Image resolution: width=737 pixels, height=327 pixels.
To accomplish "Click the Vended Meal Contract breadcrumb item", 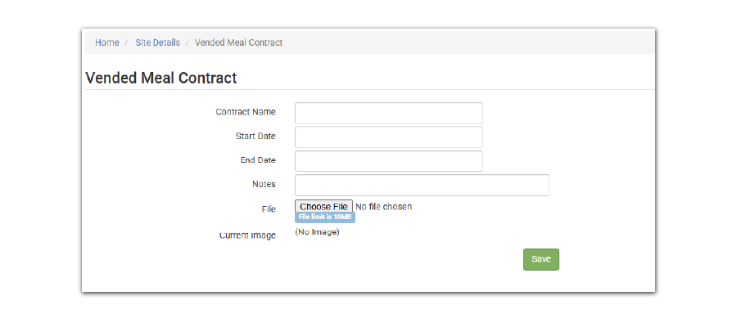I will click(x=238, y=43).
